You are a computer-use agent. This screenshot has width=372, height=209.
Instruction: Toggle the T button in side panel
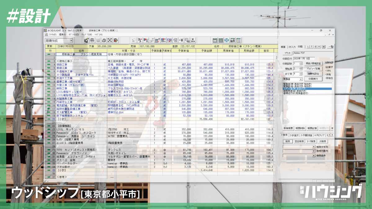(x=312, y=47)
